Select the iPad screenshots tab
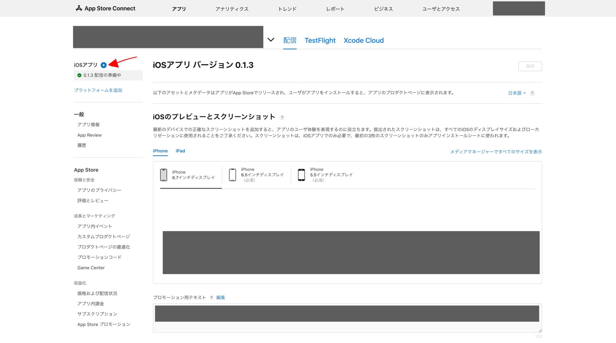The width and height of the screenshot is (616, 343). coord(180,151)
